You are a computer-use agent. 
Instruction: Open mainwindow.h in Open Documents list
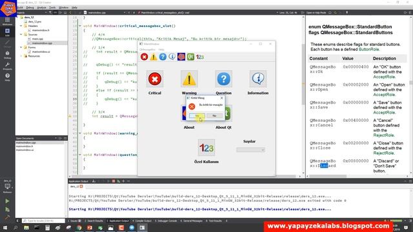25,146
